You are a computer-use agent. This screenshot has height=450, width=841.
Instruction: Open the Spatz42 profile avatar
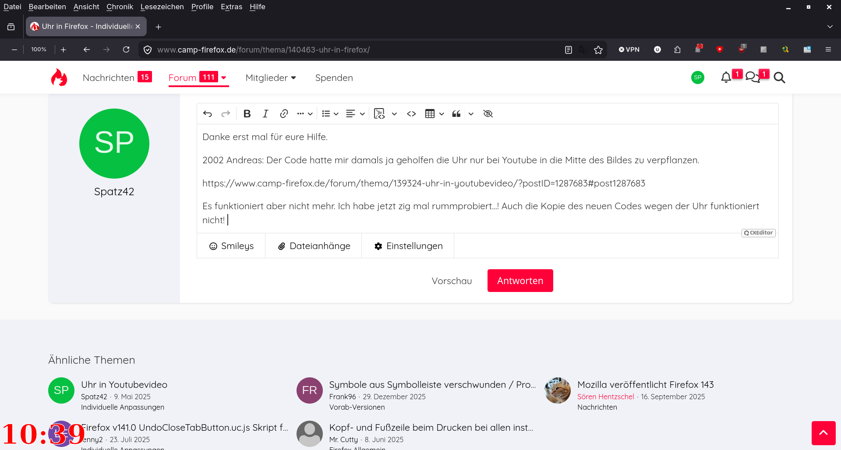pyautogui.click(x=114, y=144)
